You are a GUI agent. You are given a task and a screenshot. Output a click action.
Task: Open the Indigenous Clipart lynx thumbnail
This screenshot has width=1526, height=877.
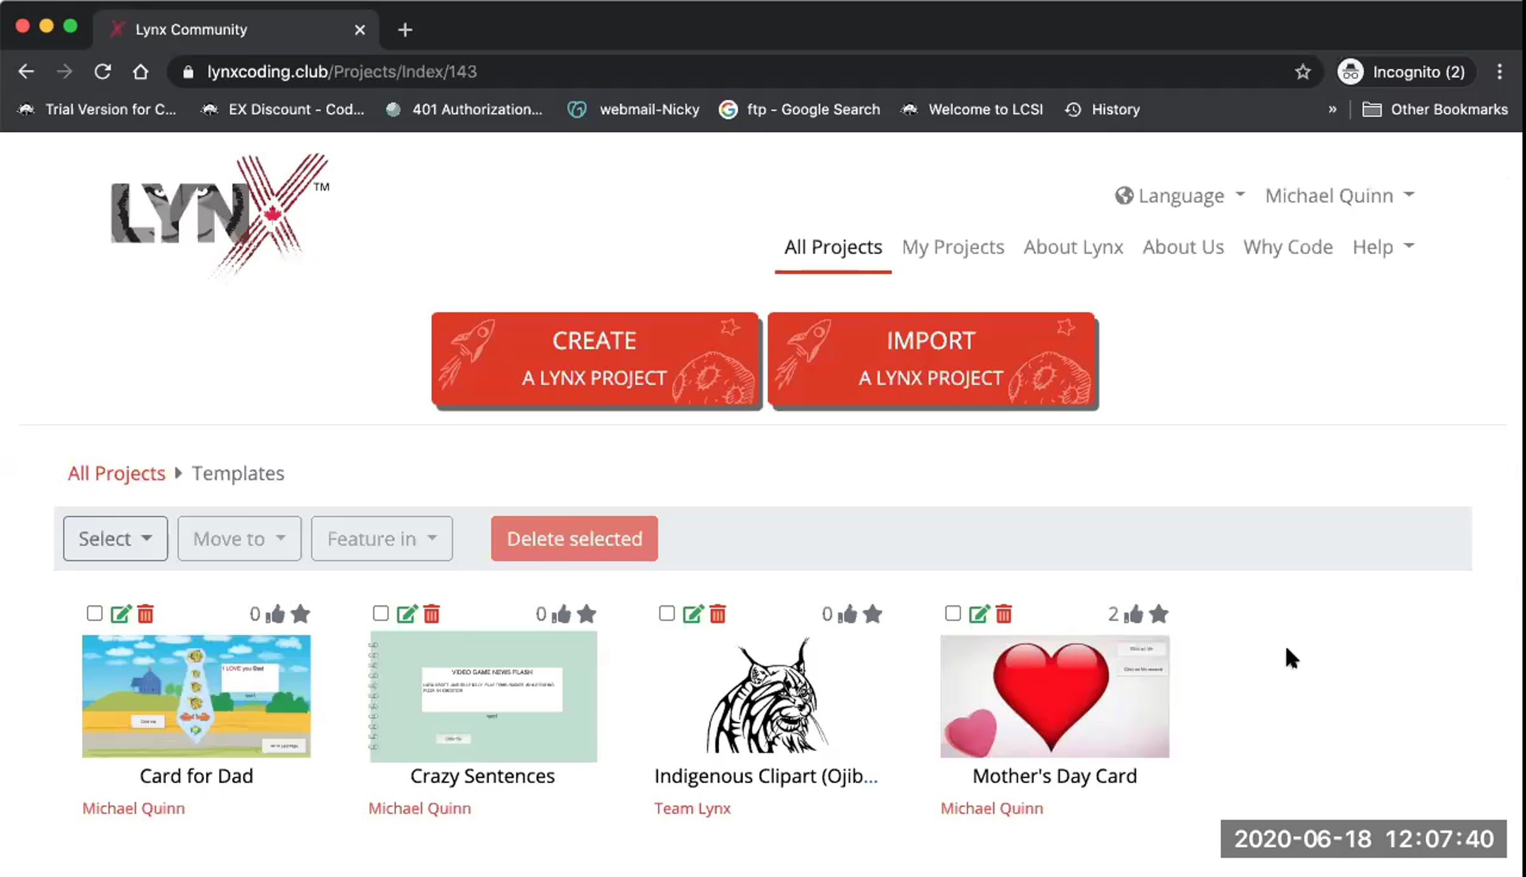click(x=768, y=696)
